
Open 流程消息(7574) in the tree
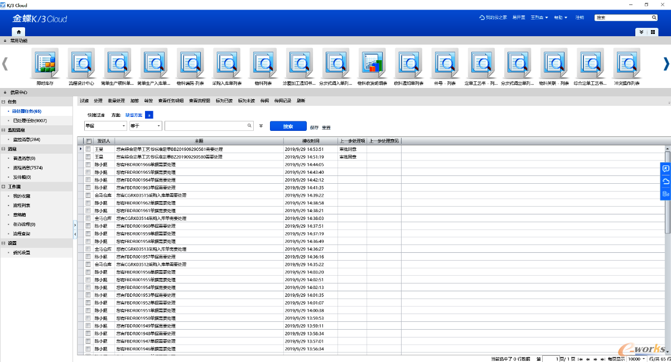click(28, 168)
